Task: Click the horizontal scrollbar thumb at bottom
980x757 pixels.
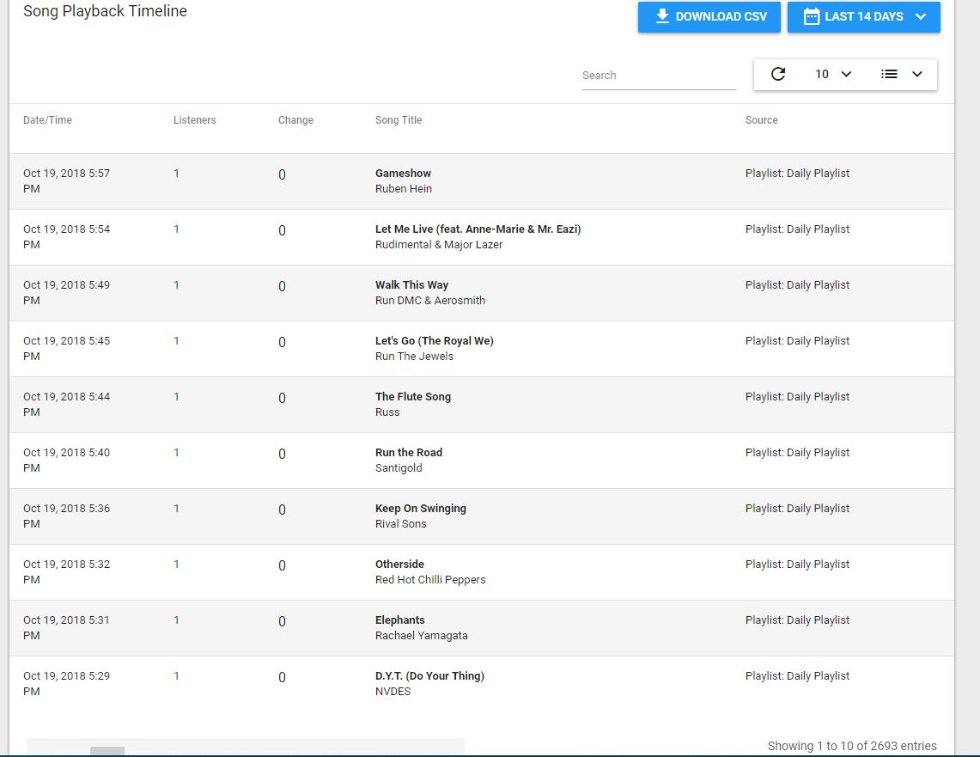Action: (107, 751)
